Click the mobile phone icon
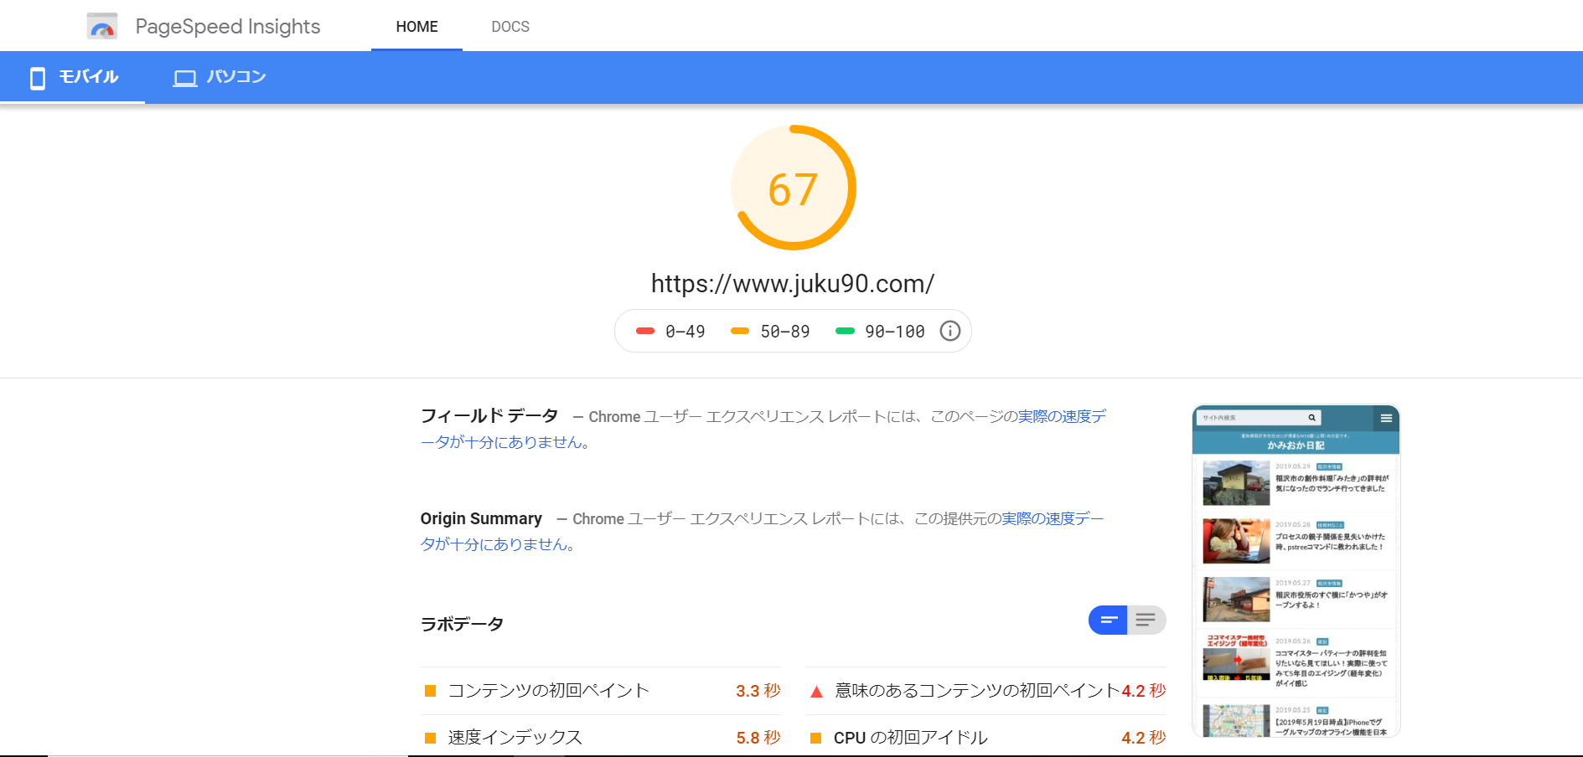1583x757 pixels. (x=38, y=78)
